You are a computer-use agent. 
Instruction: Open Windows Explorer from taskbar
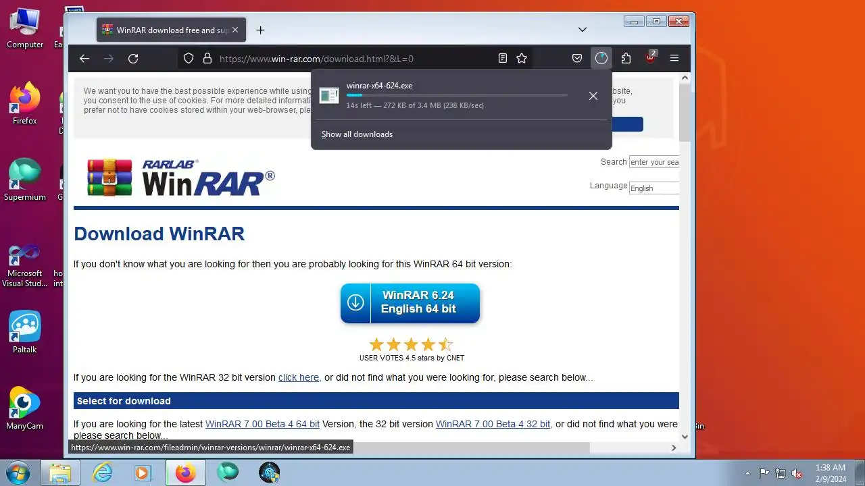click(x=60, y=473)
